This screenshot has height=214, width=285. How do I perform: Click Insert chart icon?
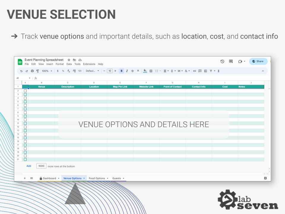pos(205,71)
